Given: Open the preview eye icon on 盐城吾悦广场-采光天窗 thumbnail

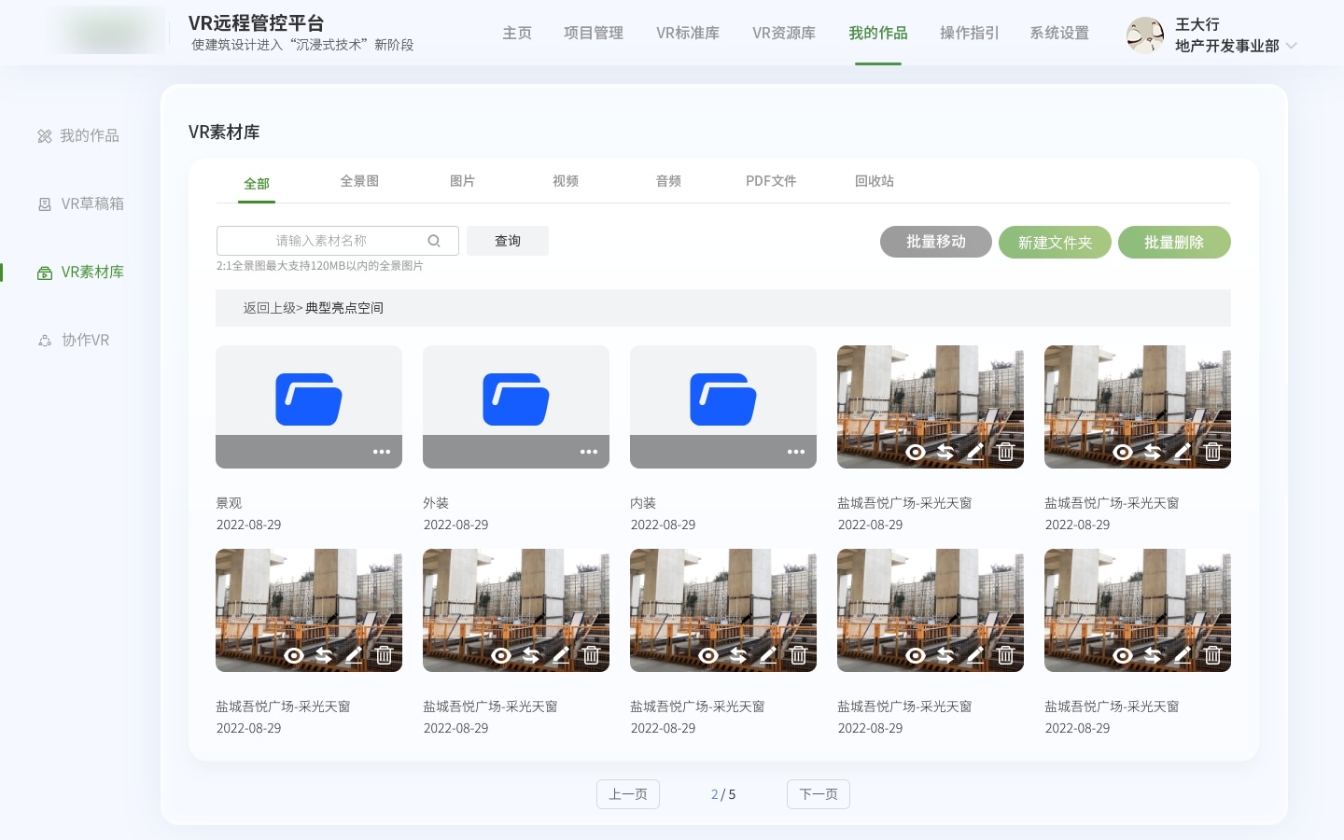Looking at the screenshot, I should [x=916, y=452].
